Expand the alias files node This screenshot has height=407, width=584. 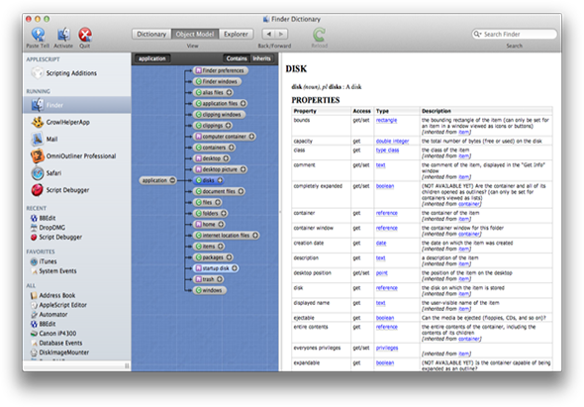[x=229, y=92]
